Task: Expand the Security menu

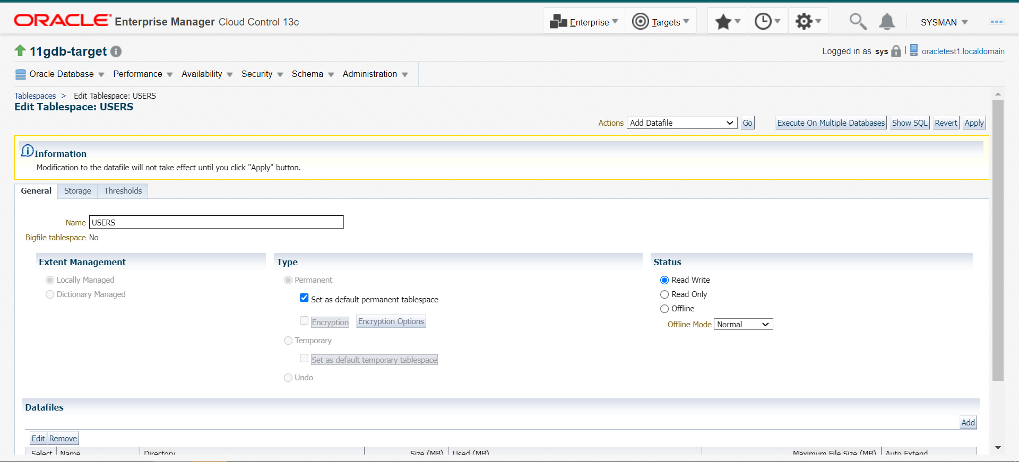Action: [x=262, y=74]
